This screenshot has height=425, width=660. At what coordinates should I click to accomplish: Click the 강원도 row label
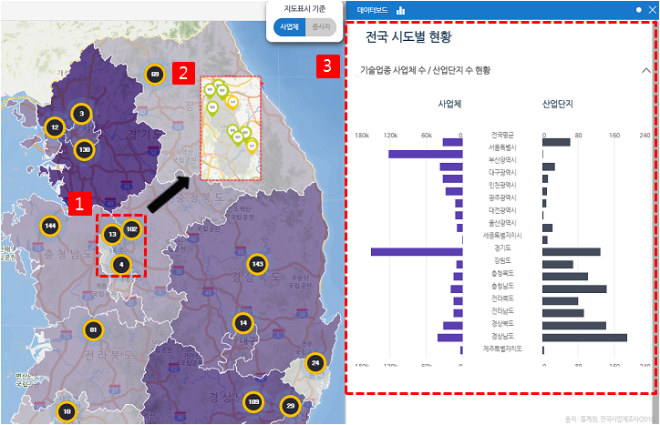tap(502, 260)
